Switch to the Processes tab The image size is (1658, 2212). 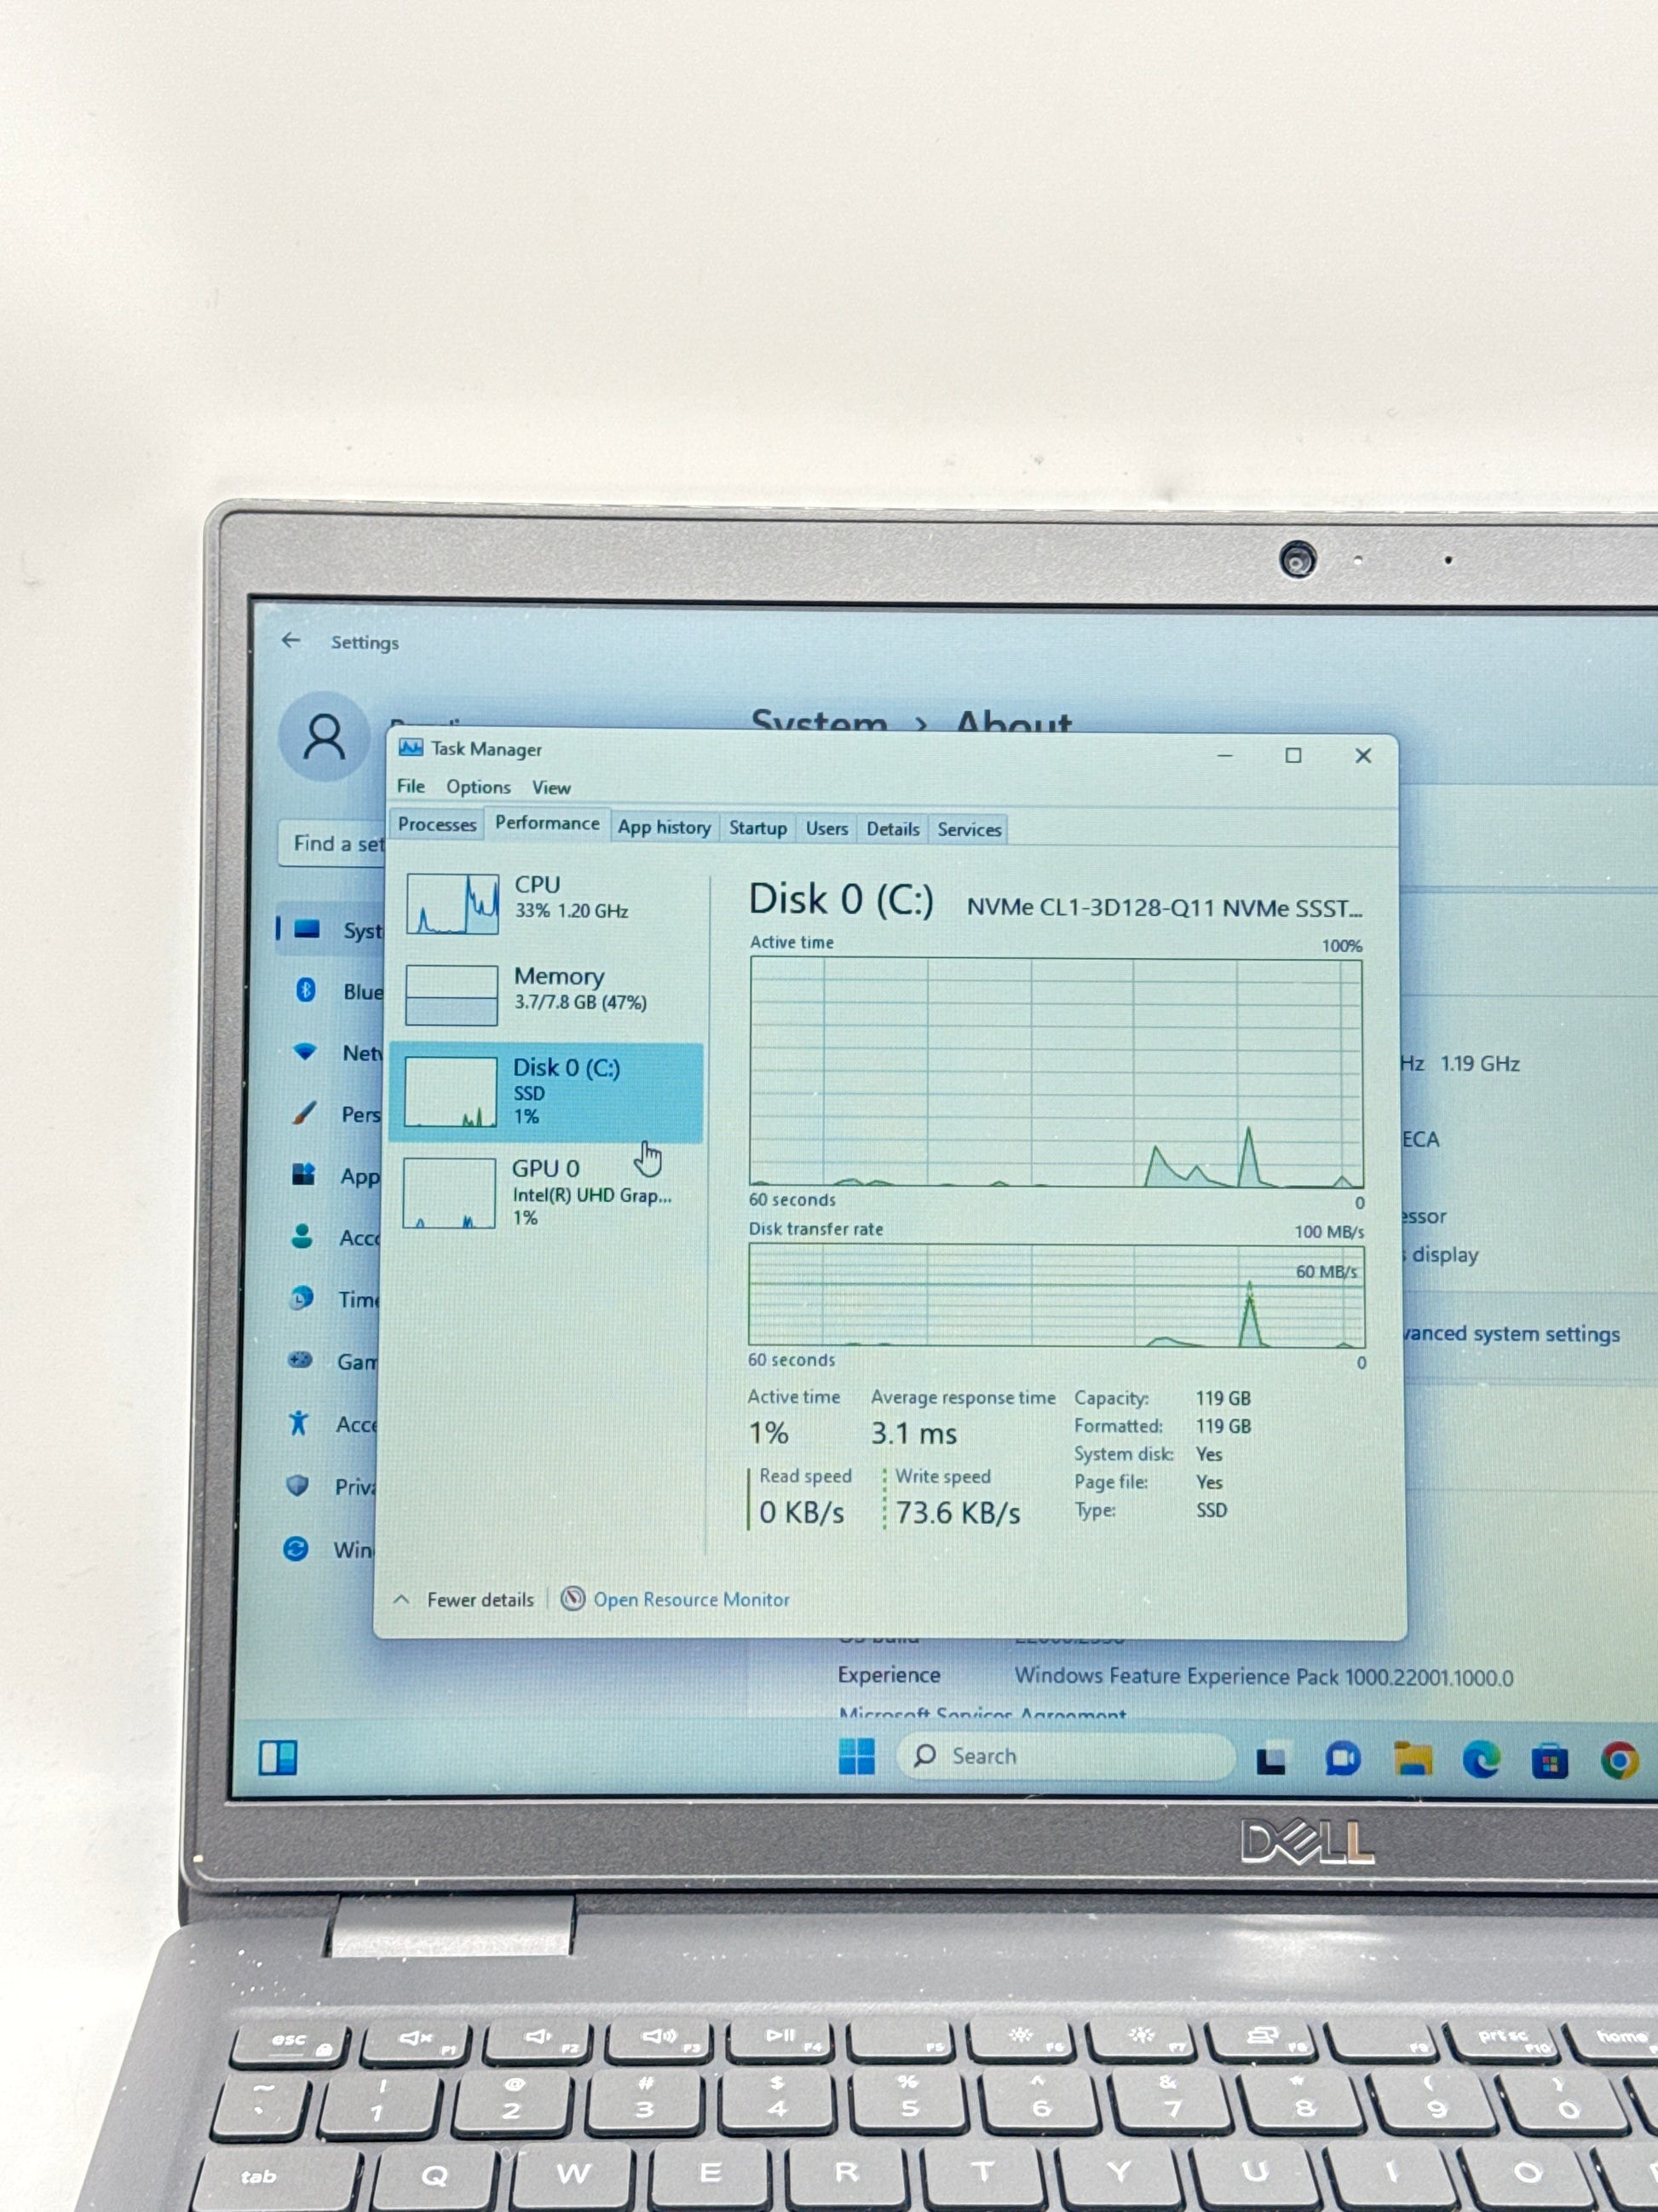[437, 824]
